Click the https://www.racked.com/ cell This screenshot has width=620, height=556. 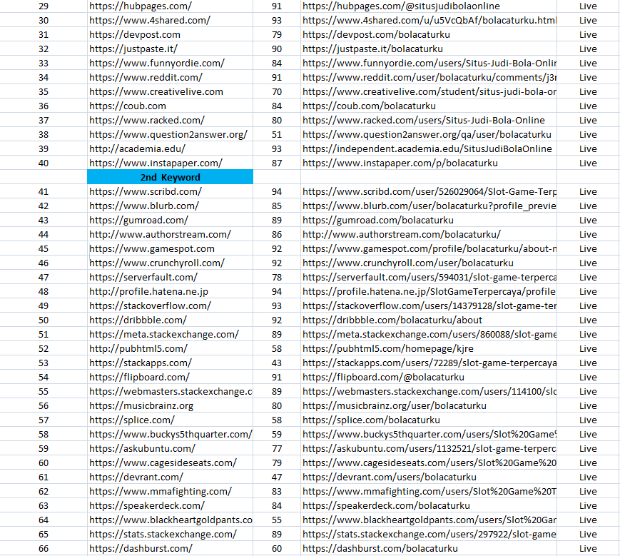pyautogui.click(x=170, y=120)
